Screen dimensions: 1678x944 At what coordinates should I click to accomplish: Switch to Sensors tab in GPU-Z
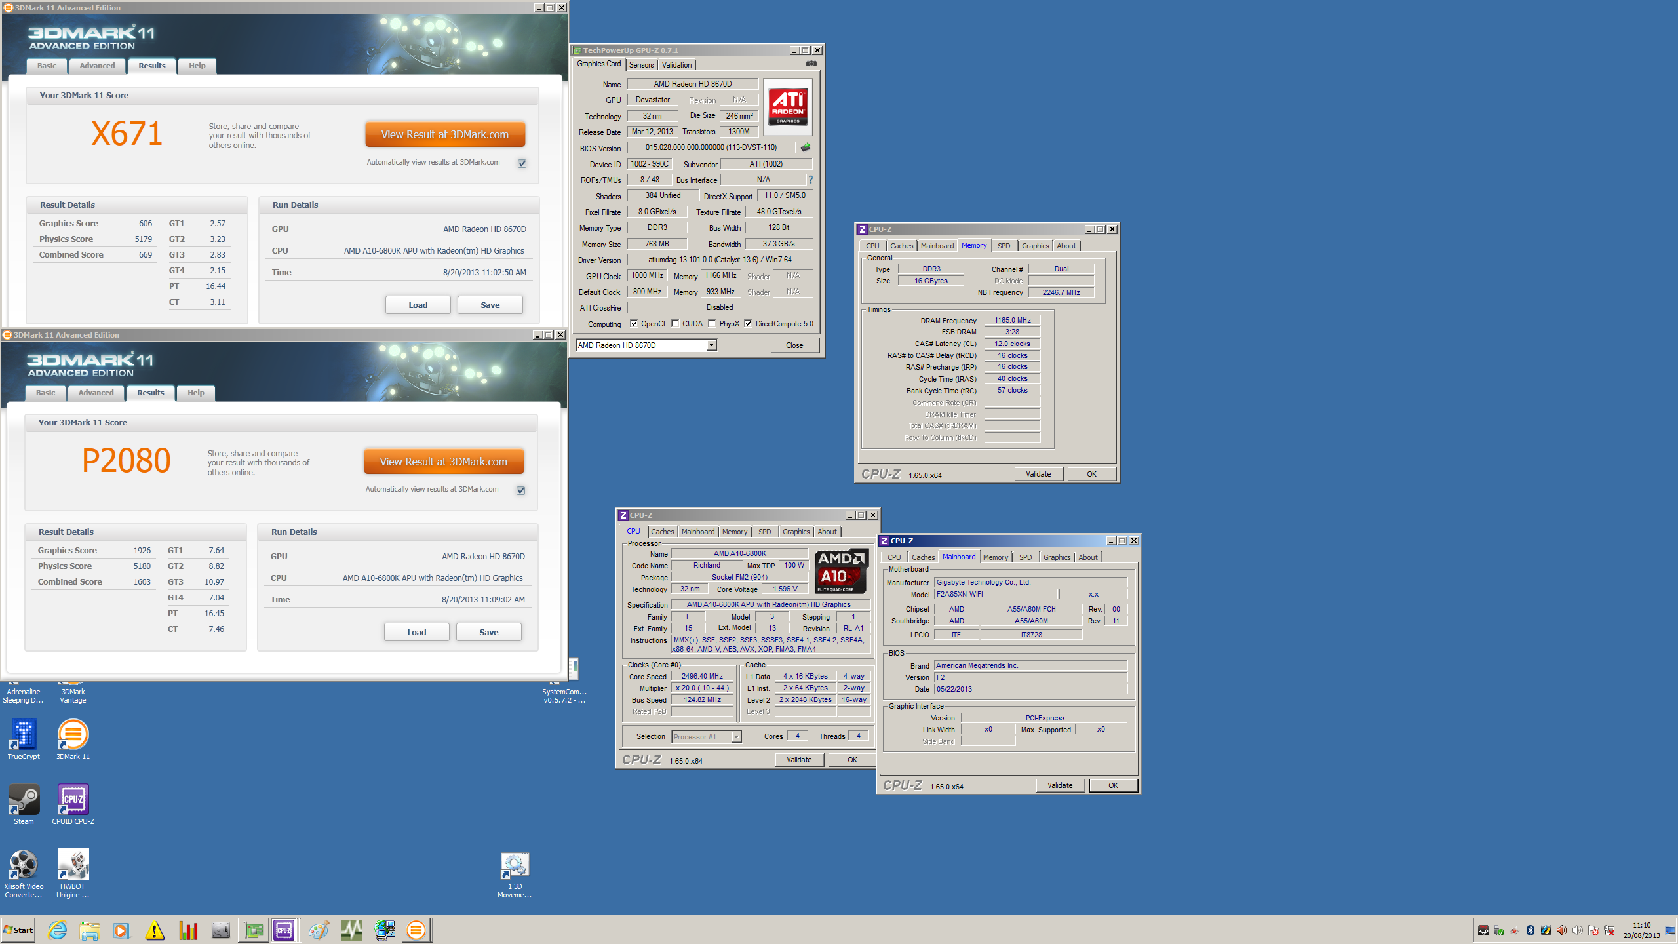click(x=642, y=64)
